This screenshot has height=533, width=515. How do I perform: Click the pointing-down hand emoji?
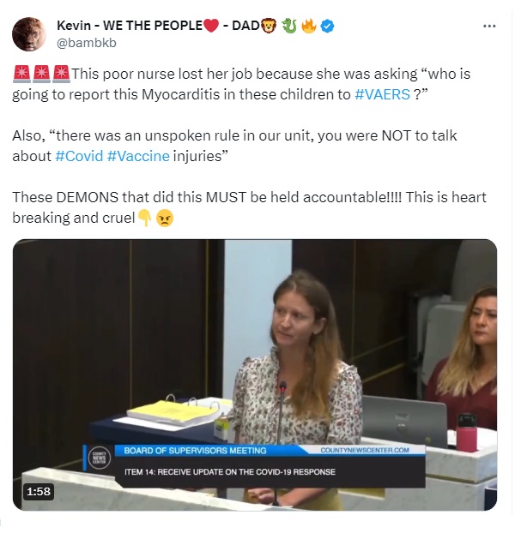coord(145,218)
